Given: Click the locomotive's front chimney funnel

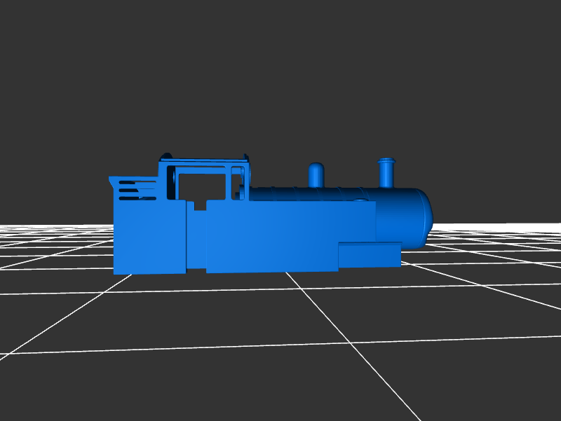Looking at the screenshot, I should pos(386,173).
